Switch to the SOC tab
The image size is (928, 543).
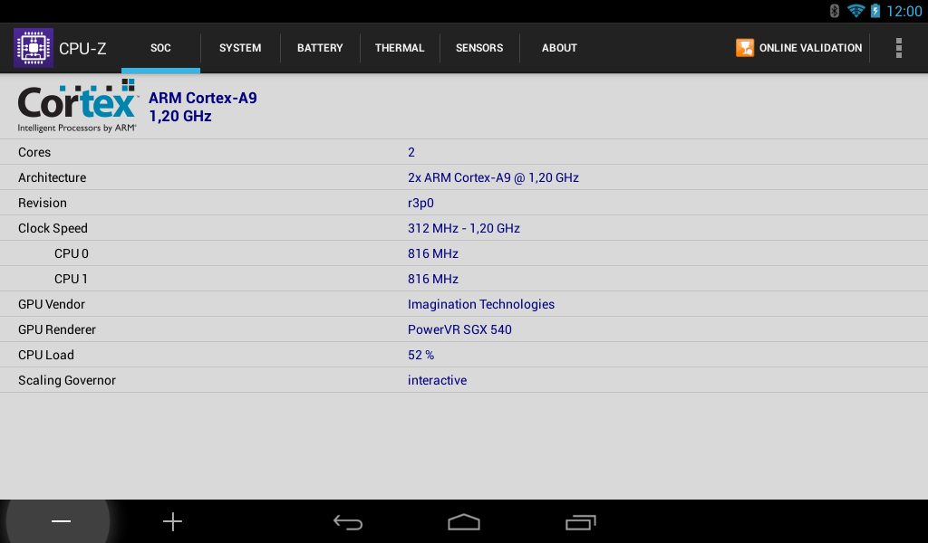click(160, 48)
